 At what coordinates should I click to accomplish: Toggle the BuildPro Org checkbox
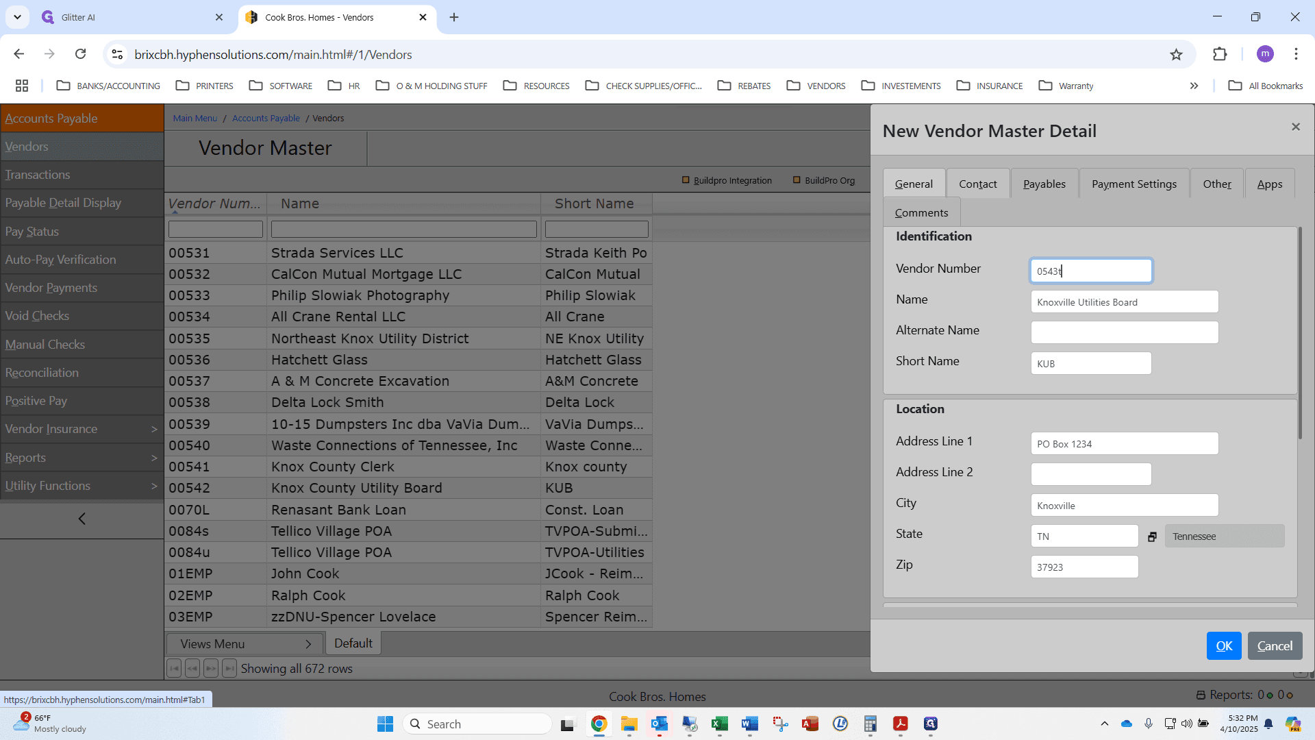pyautogui.click(x=797, y=180)
